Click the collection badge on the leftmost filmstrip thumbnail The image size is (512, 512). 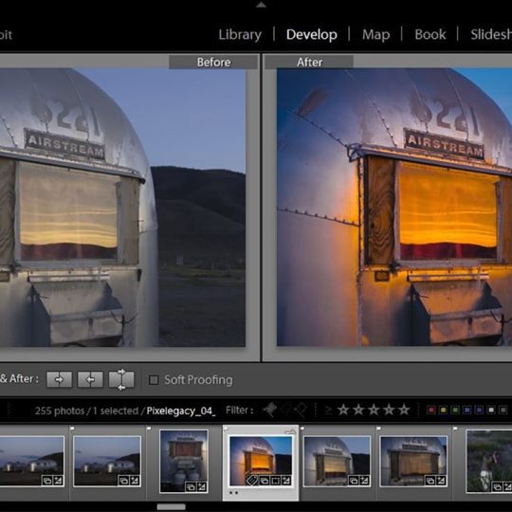point(47,481)
